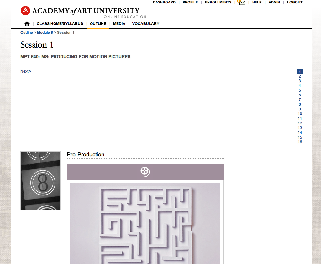This screenshot has width=321, height=264.
Task: Jump to page 3
Action: (300, 81)
